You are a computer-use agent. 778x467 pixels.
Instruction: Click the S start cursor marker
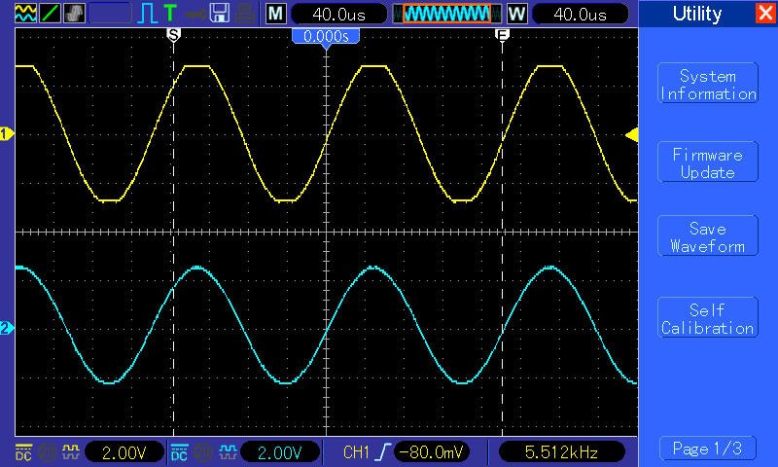[173, 35]
